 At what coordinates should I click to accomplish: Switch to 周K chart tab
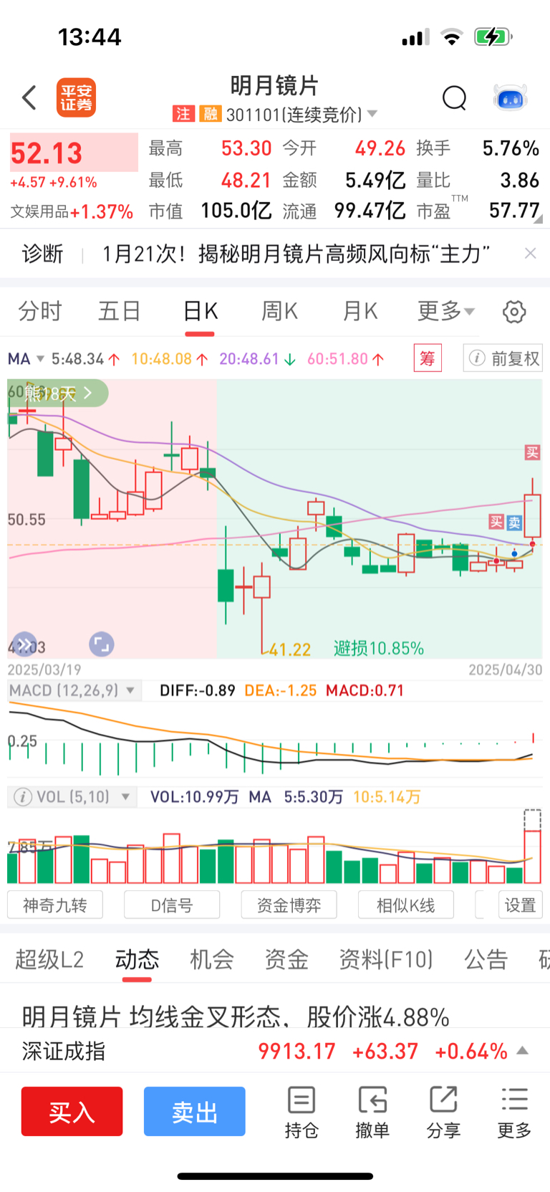point(280,311)
